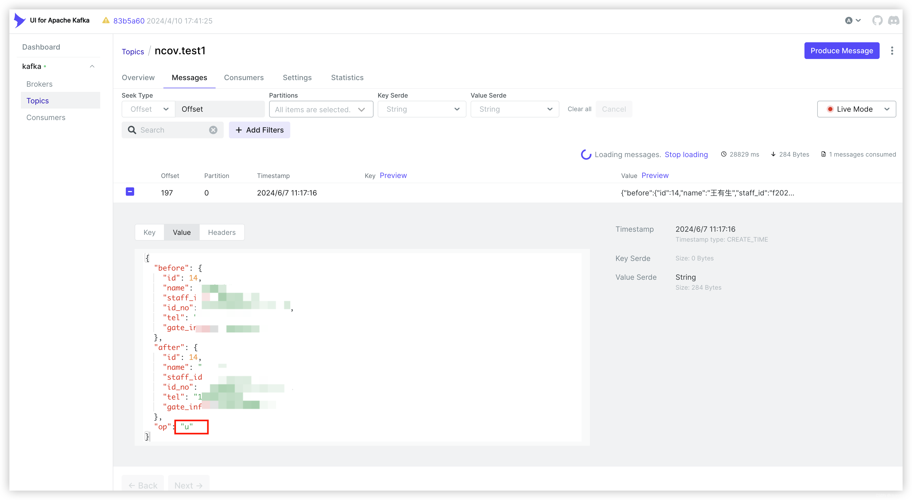
Task: Open the GitHub repository icon
Action: (x=877, y=21)
